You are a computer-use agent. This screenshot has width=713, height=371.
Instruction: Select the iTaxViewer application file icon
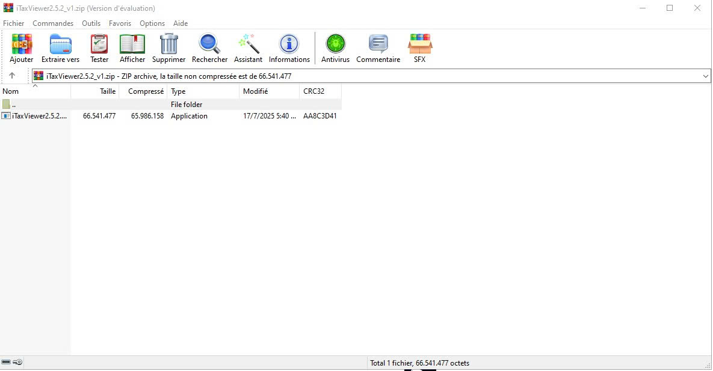click(6, 116)
